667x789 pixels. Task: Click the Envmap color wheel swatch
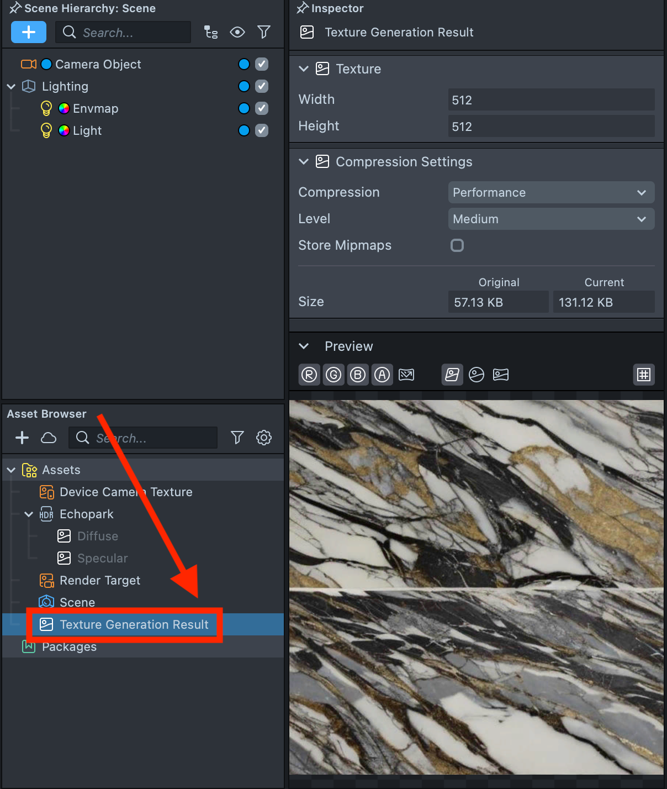tap(64, 108)
